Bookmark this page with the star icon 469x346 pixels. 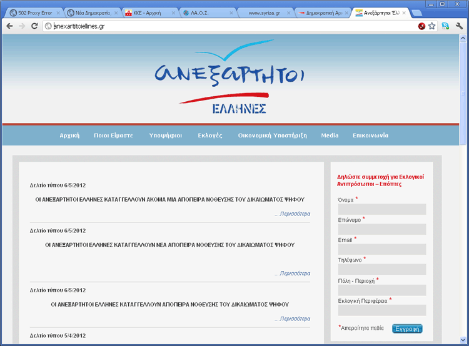pos(431,26)
